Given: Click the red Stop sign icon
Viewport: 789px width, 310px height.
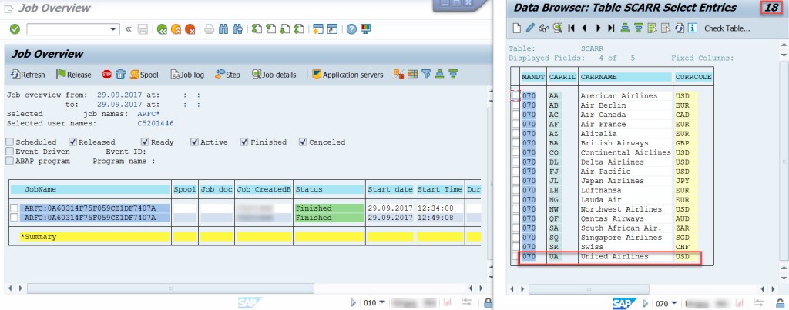Looking at the screenshot, I should coord(106,75).
